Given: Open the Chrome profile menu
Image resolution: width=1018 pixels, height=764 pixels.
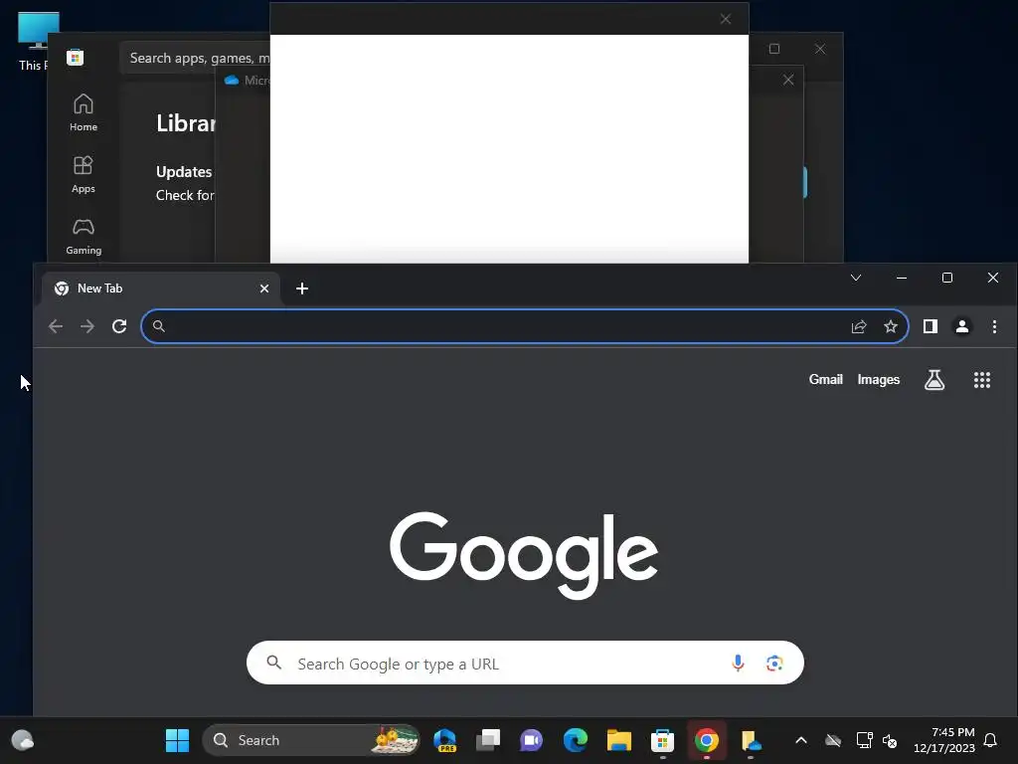Looking at the screenshot, I should (x=962, y=326).
